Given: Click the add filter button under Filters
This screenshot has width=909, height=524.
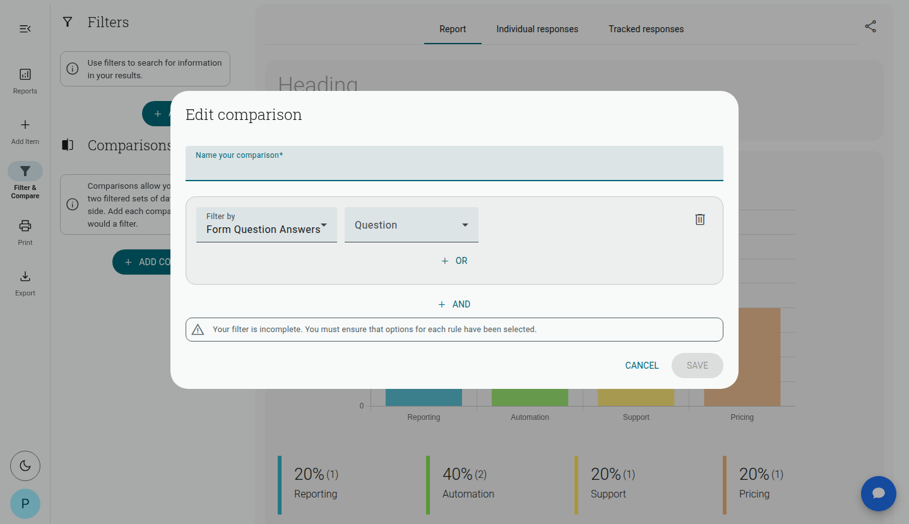Looking at the screenshot, I should 157,114.
